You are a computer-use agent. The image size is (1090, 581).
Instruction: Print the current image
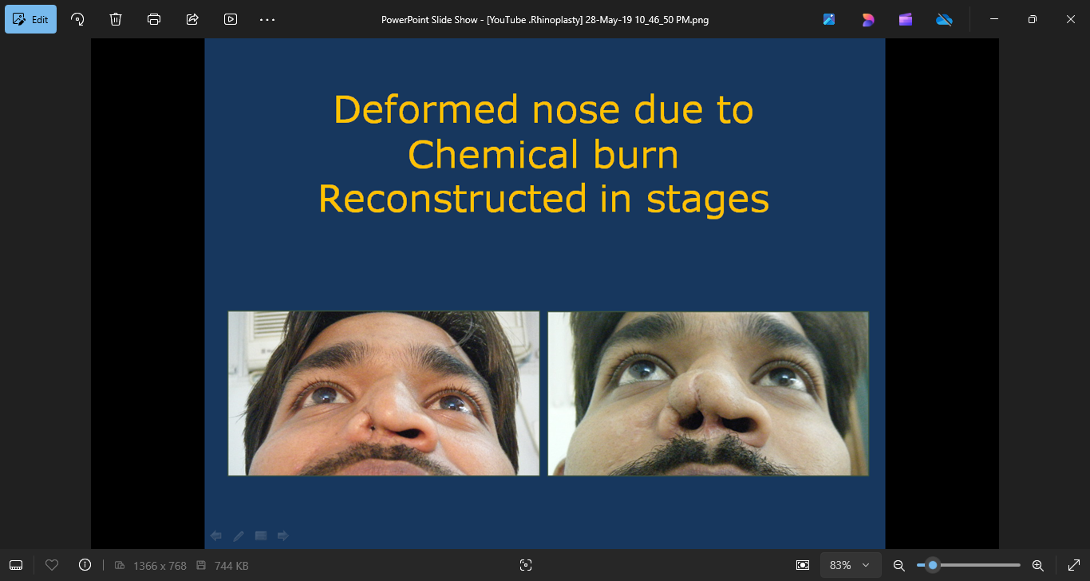coord(154,19)
